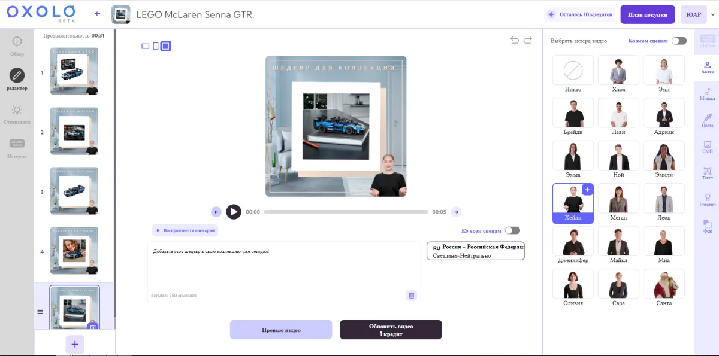Image resolution: width=719 pixels, height=356 pixels.
Task: Select the square aspect ratio icon
Action: pyautogui.click(x=166, y=46)
